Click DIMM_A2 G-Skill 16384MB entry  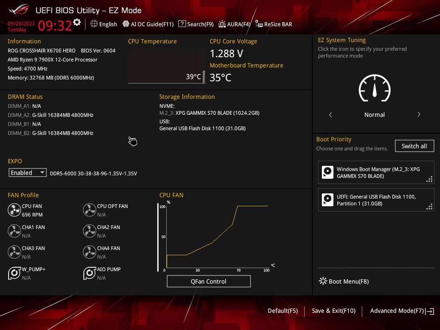[51, 115]
